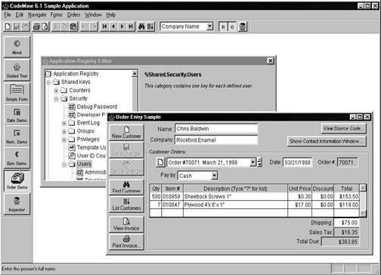Open the About sidebar button
The height and width of the screenshot is (275, 381).
coord(17,47)
